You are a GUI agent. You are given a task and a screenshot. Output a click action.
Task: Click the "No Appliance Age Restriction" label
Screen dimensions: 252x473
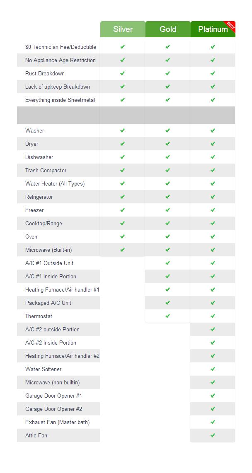[x=60, y=60]
